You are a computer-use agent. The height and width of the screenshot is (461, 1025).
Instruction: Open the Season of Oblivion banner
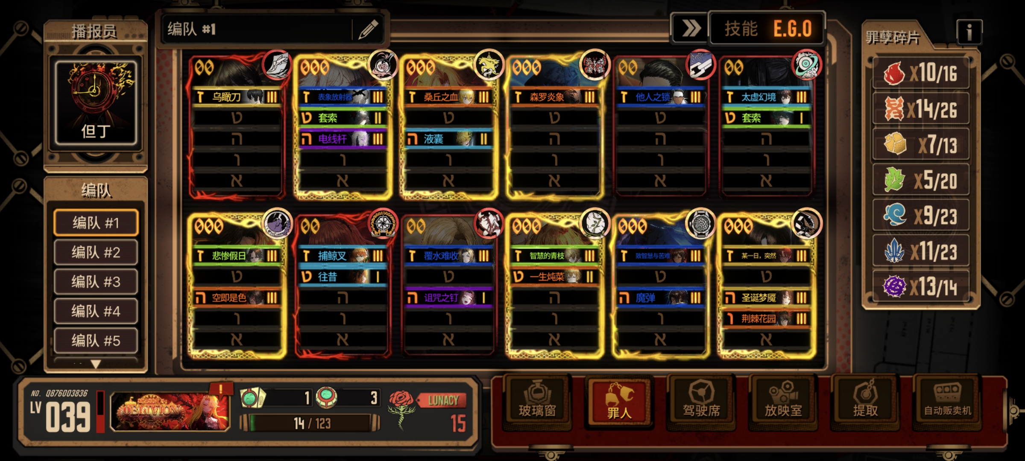click(x=170, y=411)
